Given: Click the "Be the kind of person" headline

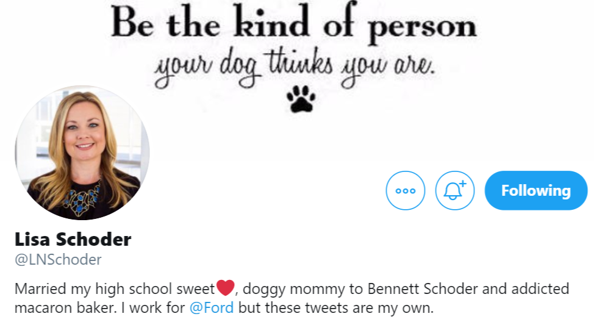Looking at the screenshot, I should 294,24.
